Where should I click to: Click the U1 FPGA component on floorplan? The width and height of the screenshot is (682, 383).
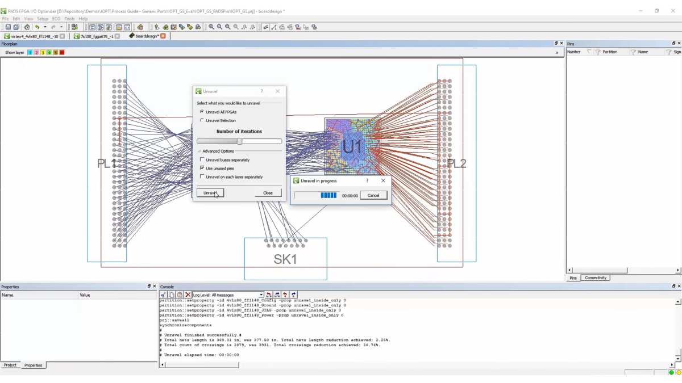pos(352,146)
